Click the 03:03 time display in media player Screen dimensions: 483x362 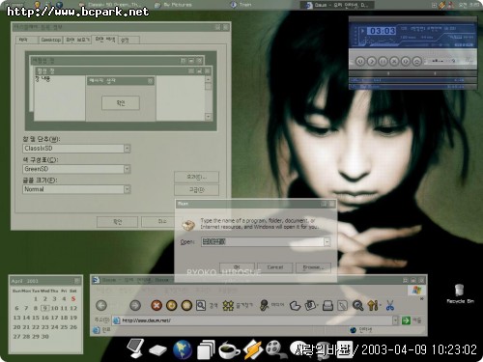coord(383,31)
